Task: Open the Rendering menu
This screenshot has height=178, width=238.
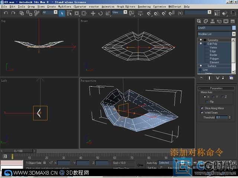Action: [144, 7]
